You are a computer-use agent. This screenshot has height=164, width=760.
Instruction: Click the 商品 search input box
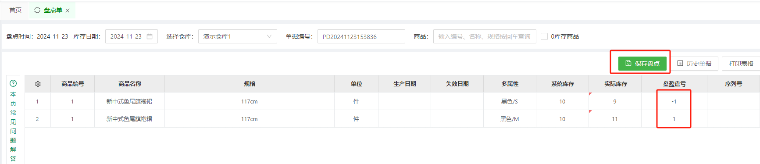[x=485, y=36]
